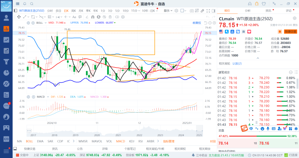Expand more main indicators arrow after IC
This screenshot has width=299, height=158.
click(x=74, y=141)
